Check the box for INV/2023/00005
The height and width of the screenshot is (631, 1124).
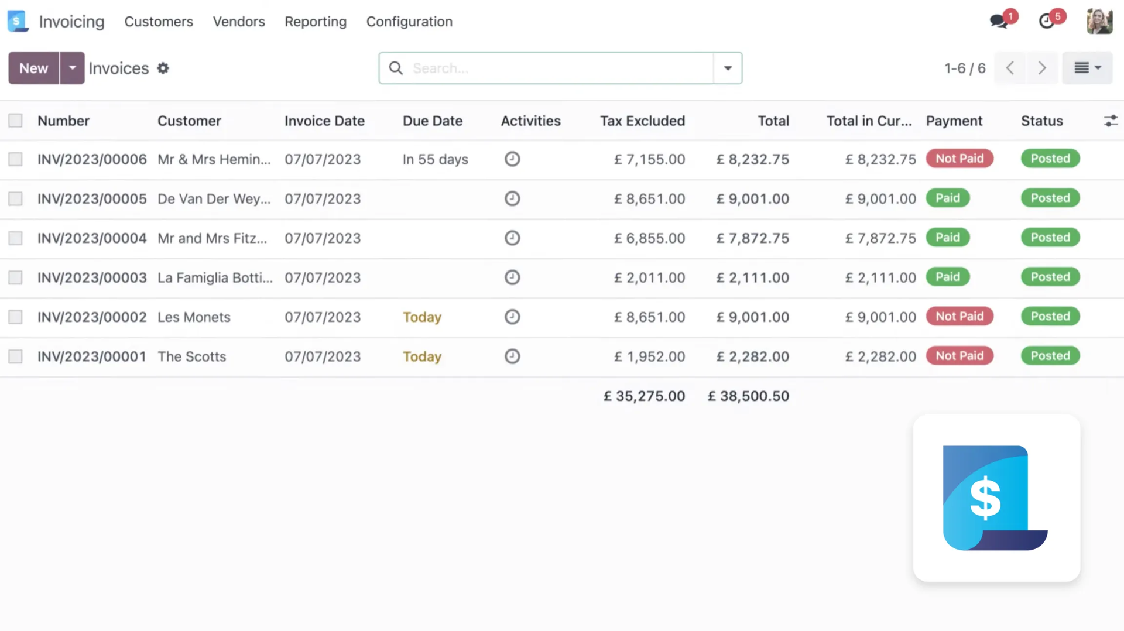pos(16,198)
